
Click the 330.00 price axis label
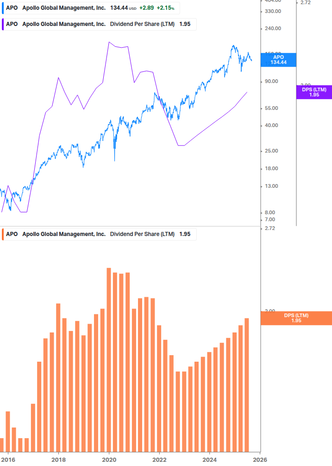(273, 11)
